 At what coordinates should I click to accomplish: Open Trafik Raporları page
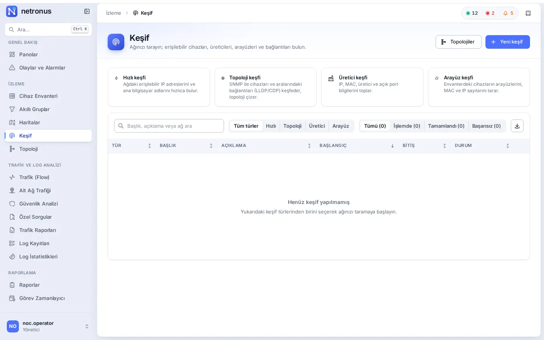[48, 230]
